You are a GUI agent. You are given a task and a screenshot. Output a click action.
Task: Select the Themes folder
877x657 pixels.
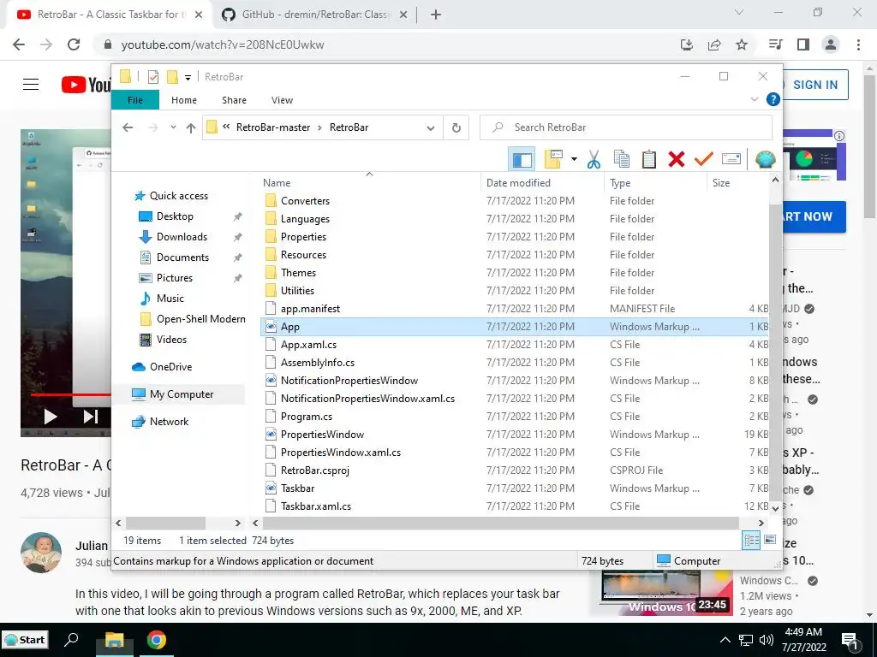coord(298,273)
